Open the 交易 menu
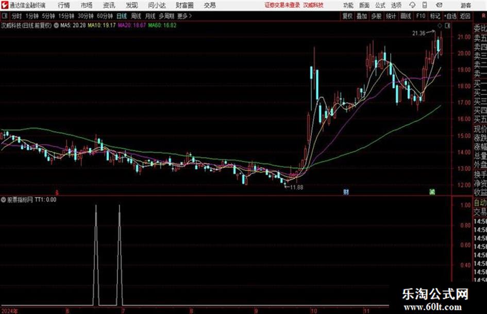 (210, 5)
